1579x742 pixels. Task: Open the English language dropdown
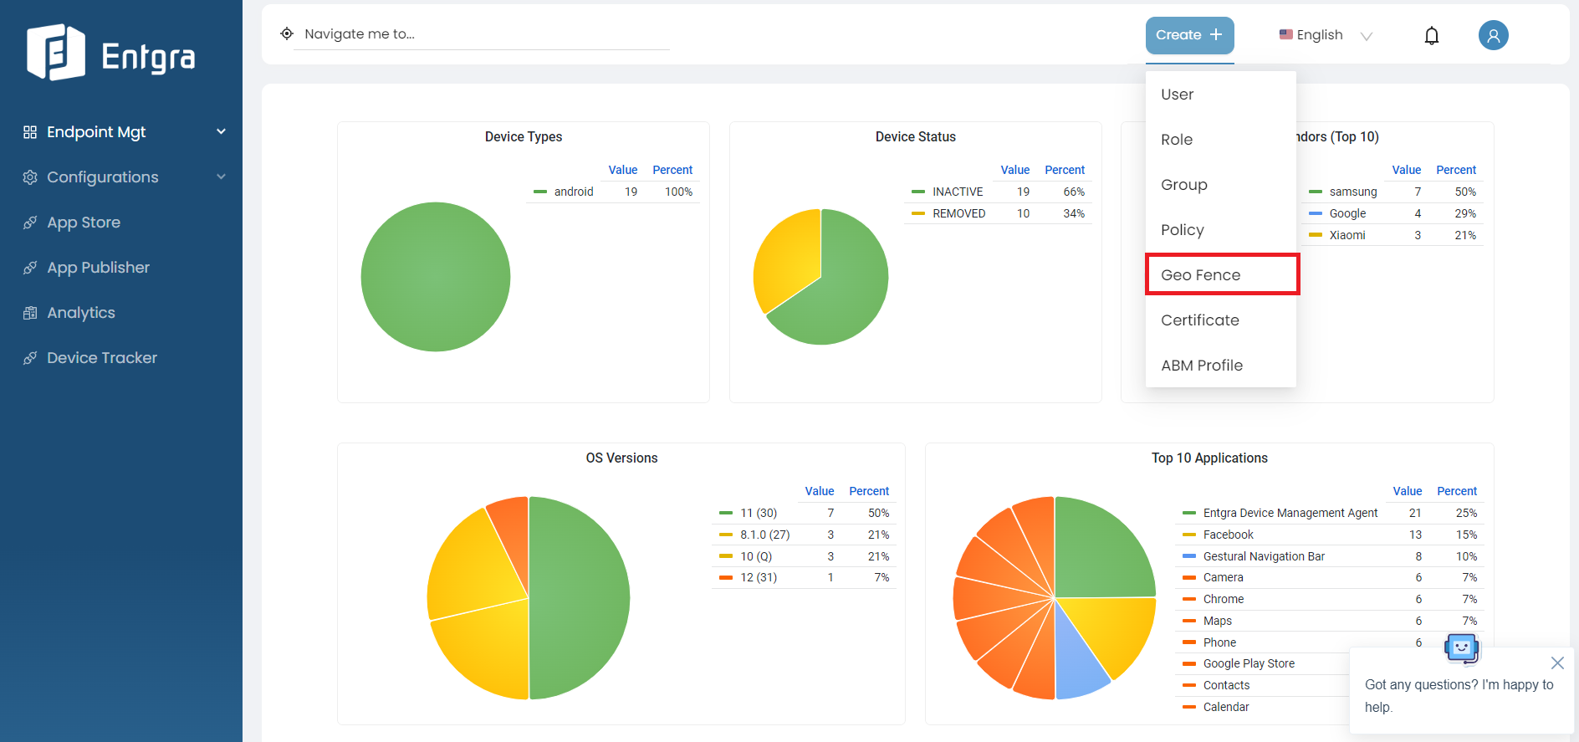click(x=1326, y=35)
